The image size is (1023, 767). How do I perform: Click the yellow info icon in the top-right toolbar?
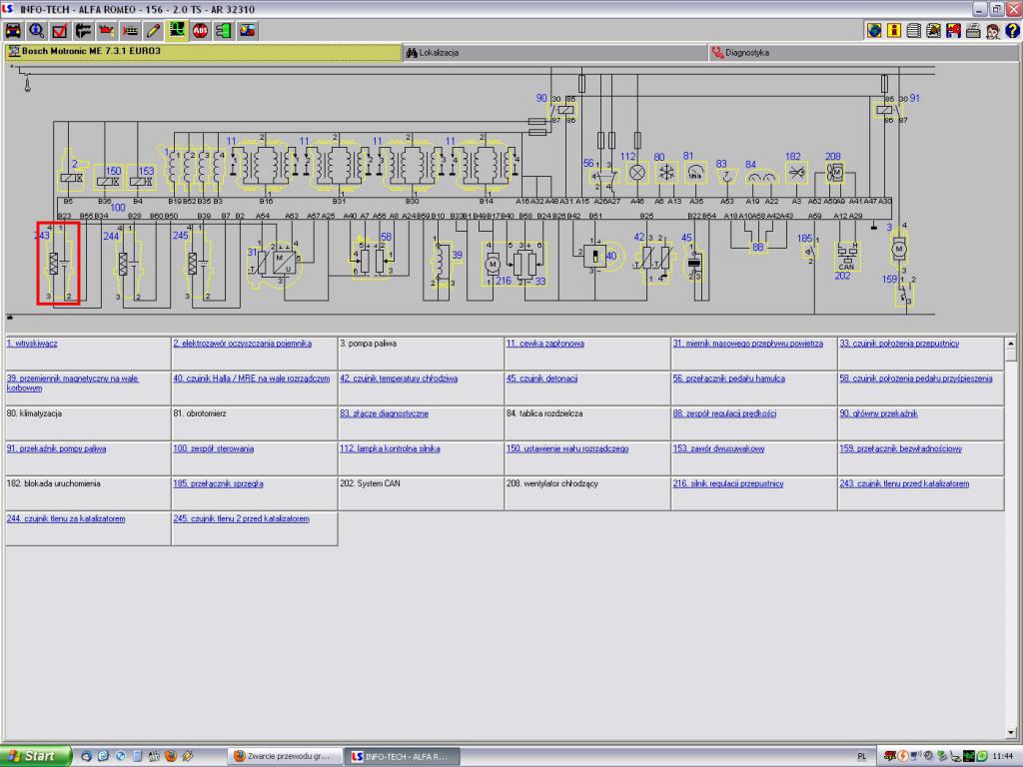[894, 30]
